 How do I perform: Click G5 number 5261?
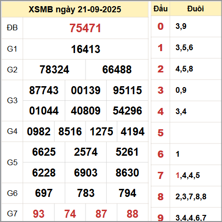point(127,152)
